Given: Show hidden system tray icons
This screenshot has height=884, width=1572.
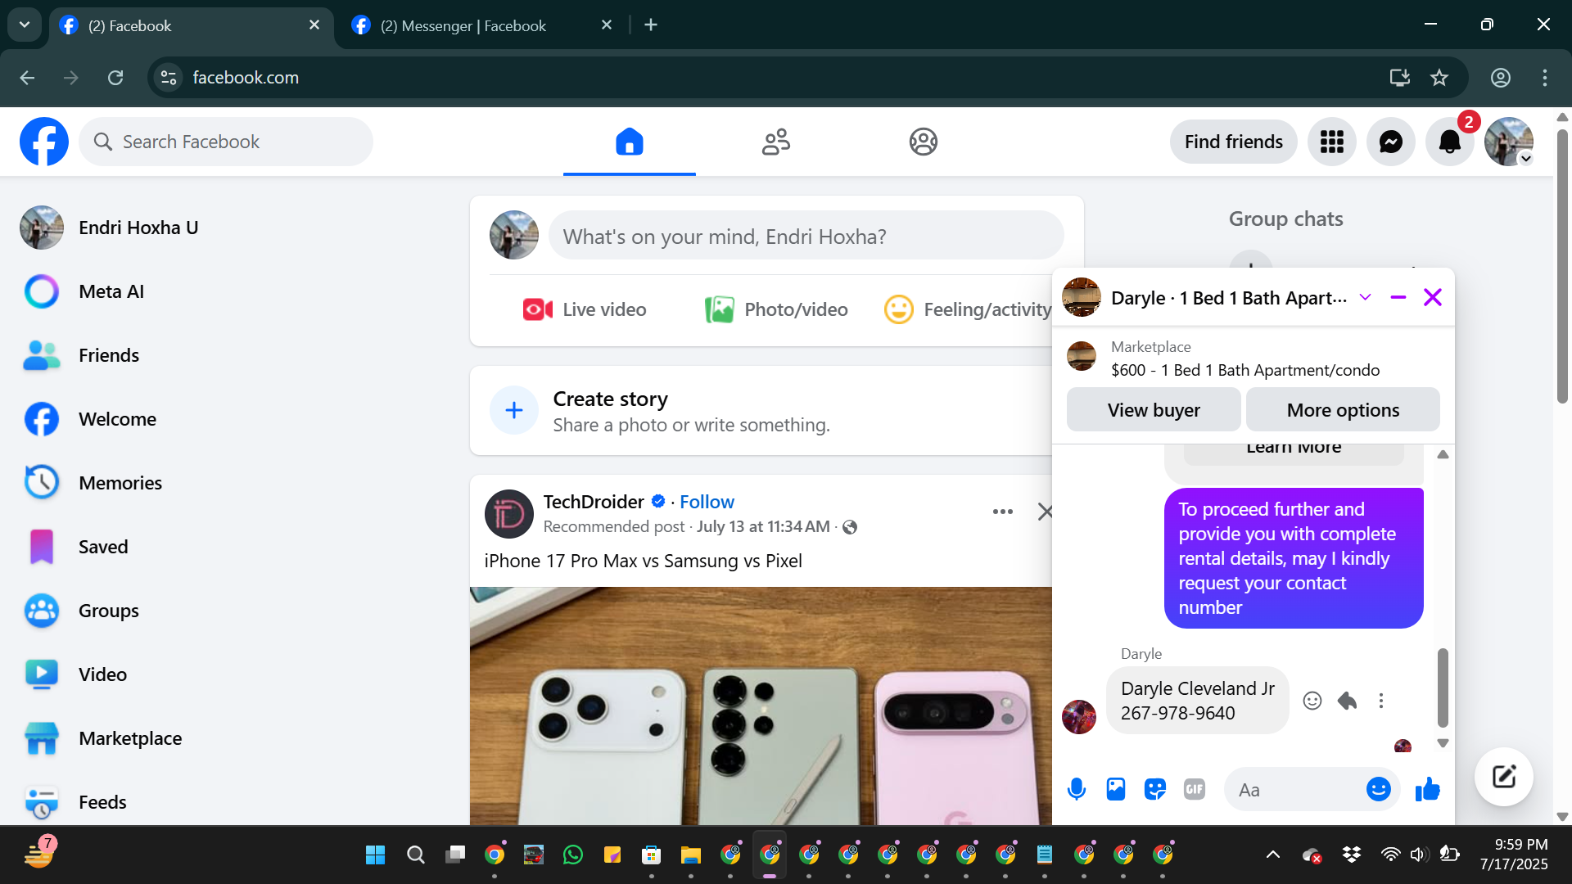Looking at the screenshot, I should (1273, 855).
